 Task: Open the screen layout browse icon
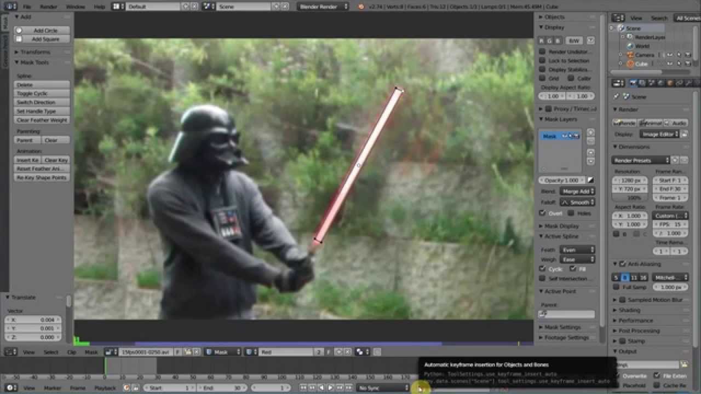(x=117, y=7)
